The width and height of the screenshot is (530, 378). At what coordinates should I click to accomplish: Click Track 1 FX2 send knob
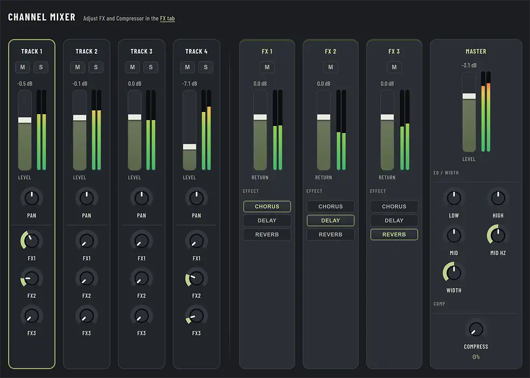pyautogui.click(x=32, y=278)
